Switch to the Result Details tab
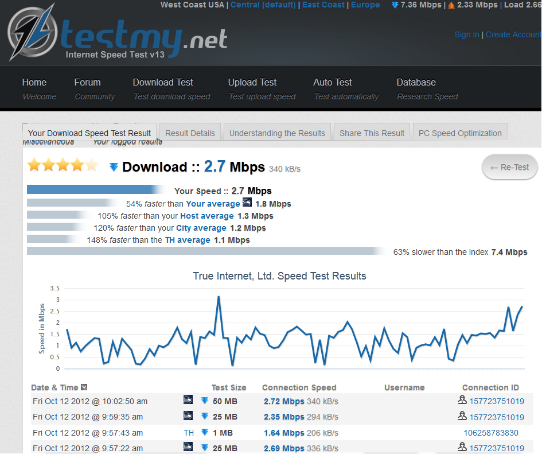542x454 pixels. click(190, 133)
